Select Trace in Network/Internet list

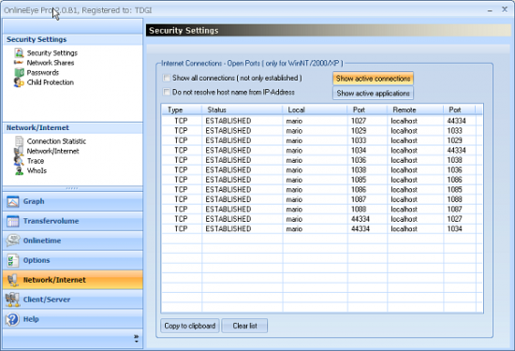pos(36,161)
